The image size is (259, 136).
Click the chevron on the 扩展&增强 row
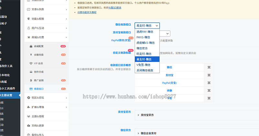pos(66,107)
